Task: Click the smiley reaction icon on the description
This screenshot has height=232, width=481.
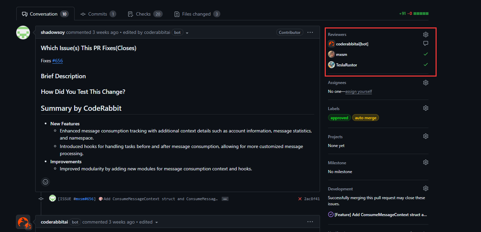Action: click(x=45, y=182)
